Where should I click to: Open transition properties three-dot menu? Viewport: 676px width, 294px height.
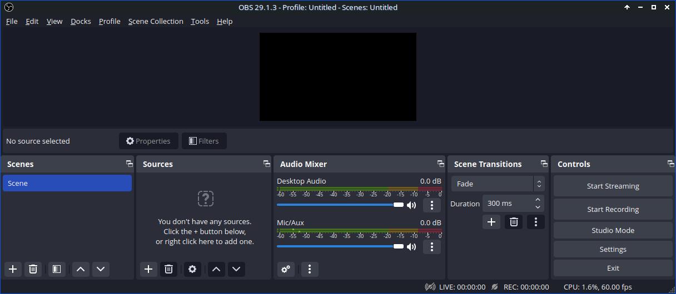click(x=536, y=222)
